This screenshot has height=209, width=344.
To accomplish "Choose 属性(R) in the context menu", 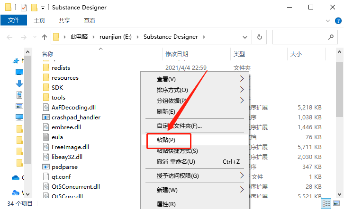I will pos(195,204).
